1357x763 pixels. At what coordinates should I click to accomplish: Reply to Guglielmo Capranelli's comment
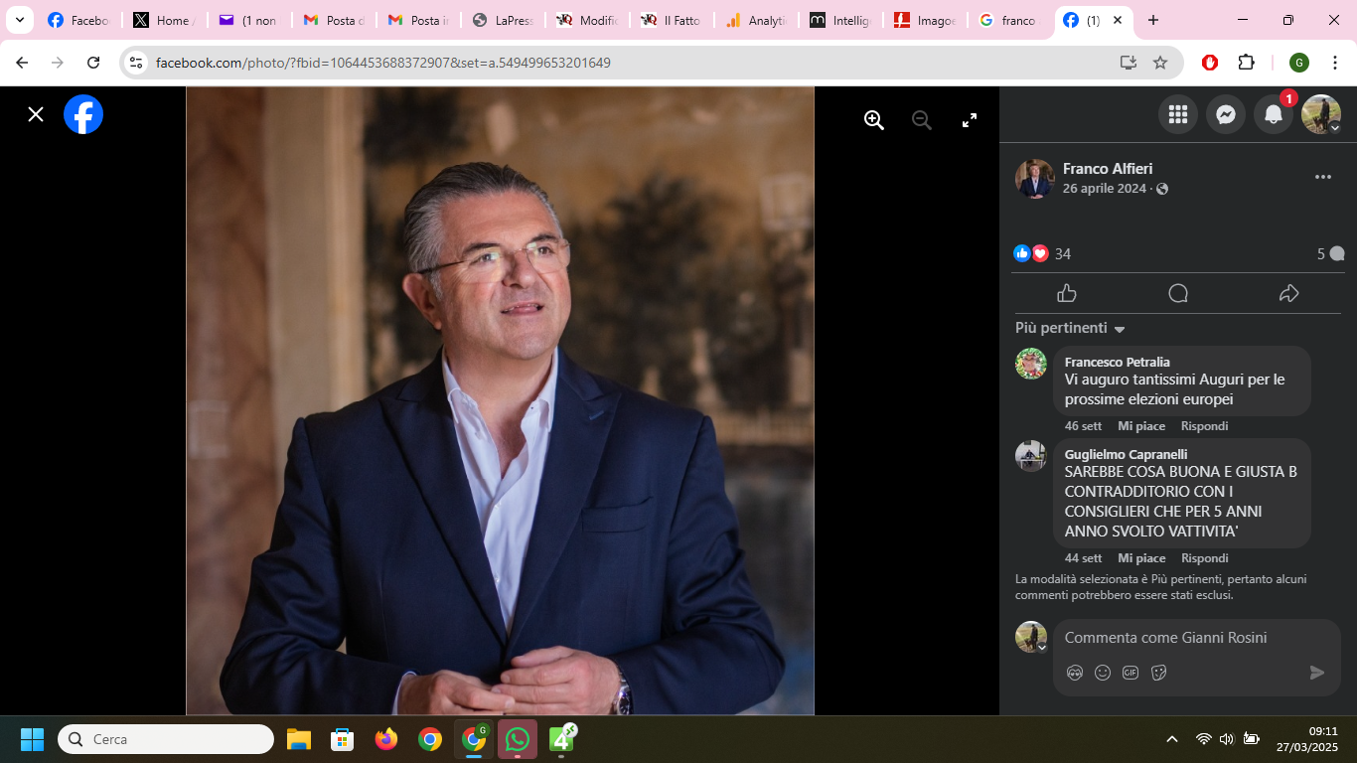(1204, 558)
